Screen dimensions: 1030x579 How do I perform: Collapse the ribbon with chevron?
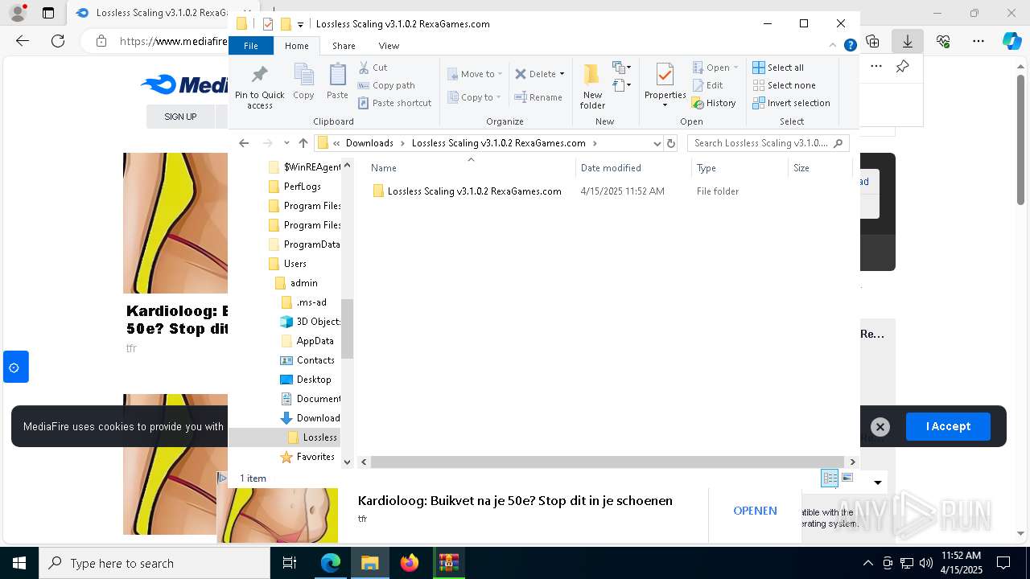tap(834, 46)
